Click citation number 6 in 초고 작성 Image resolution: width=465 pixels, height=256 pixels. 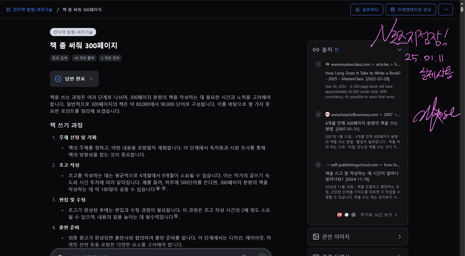[158, 188]
